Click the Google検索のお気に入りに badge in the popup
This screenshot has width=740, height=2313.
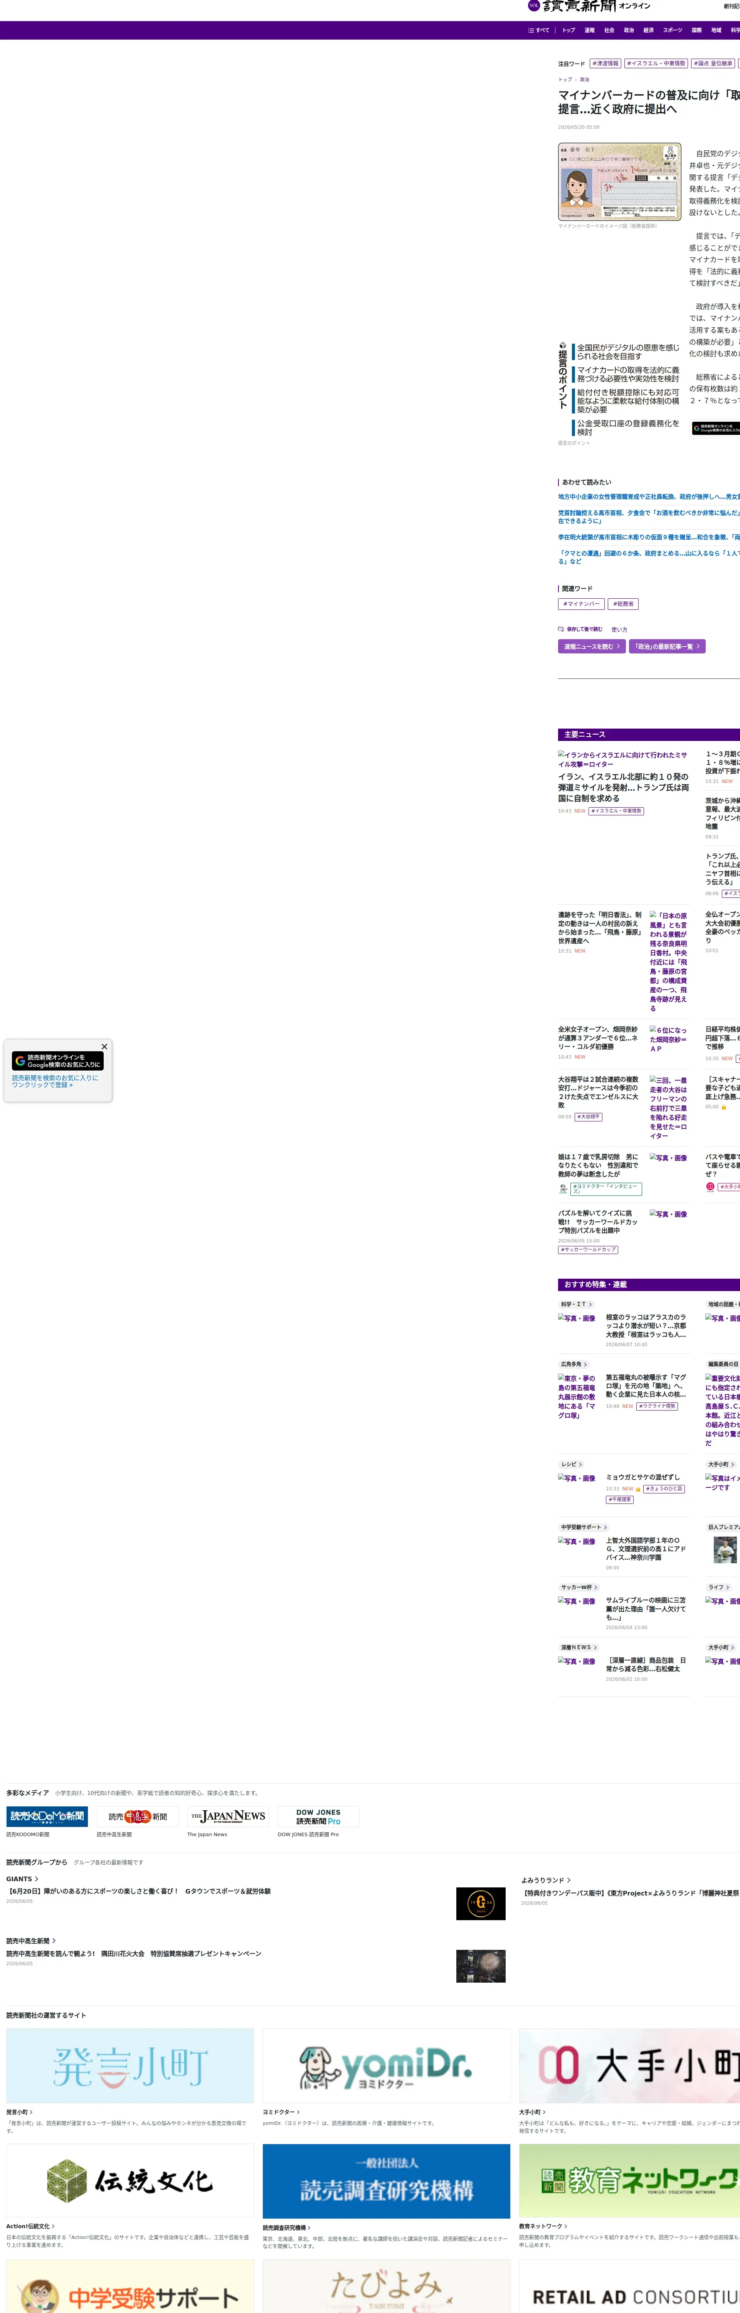coord(57,1061)
